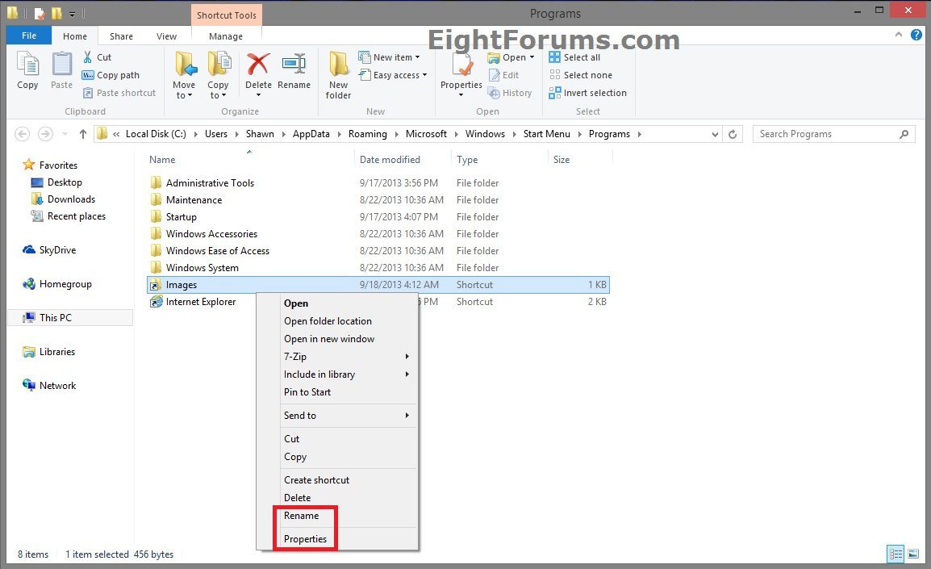
Task: Click the Search Programs input field
Action: 825,134
